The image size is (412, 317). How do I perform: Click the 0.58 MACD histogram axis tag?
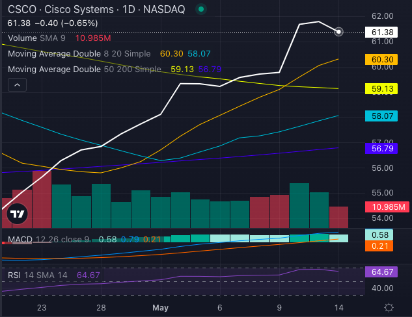coord(379,235)
